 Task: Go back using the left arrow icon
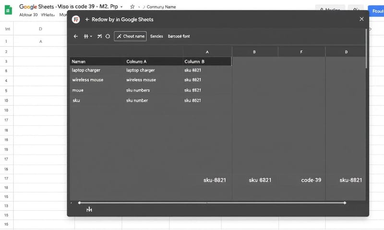75,36
